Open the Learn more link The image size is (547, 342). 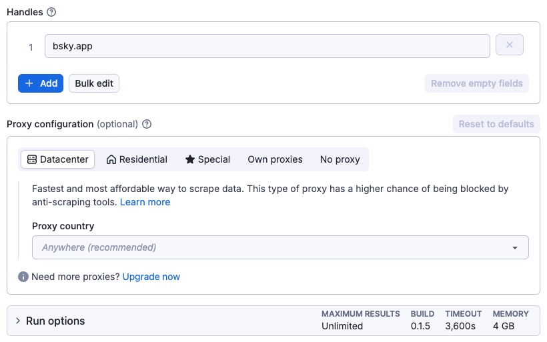coord(145,202)
